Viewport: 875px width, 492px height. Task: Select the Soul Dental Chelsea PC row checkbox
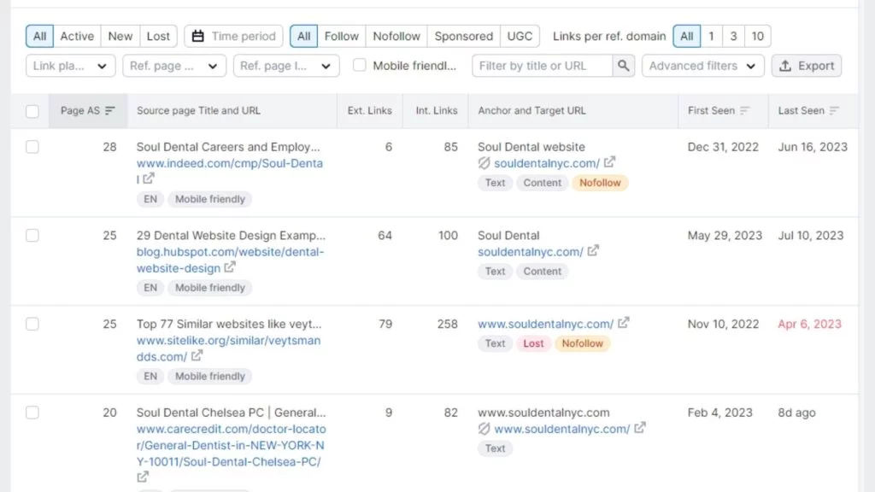[x=32, y=413]
